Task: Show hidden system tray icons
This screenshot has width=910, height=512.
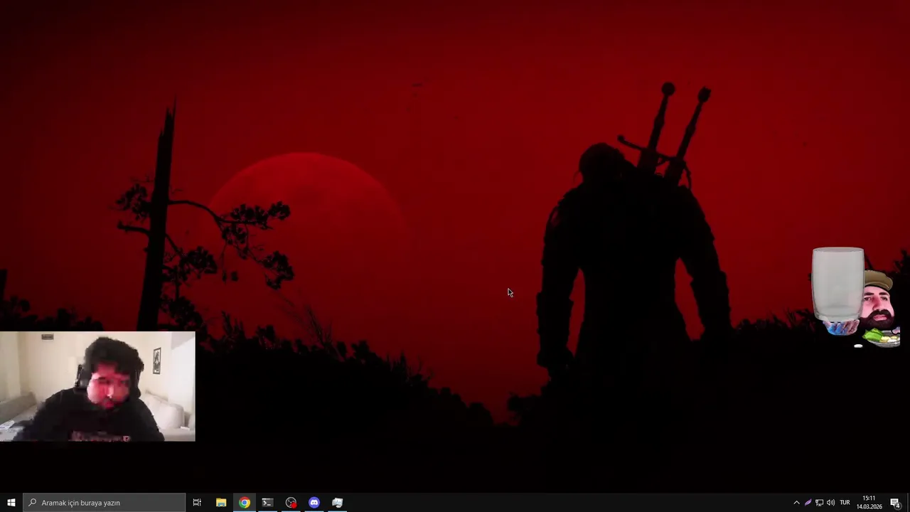Action: (796, 503)
